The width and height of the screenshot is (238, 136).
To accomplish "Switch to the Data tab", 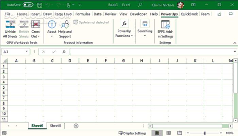I will pyautogui.click(x=98, y=14).
